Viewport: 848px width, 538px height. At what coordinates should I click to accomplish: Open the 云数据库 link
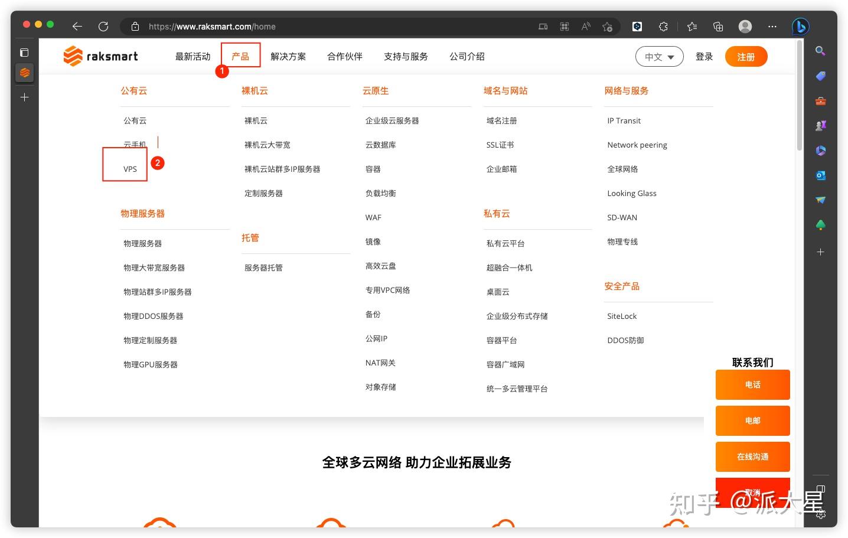coord(381,145)
